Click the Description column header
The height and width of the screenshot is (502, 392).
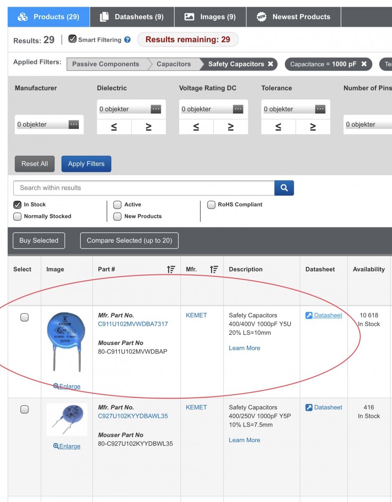(x=245, y=269)
